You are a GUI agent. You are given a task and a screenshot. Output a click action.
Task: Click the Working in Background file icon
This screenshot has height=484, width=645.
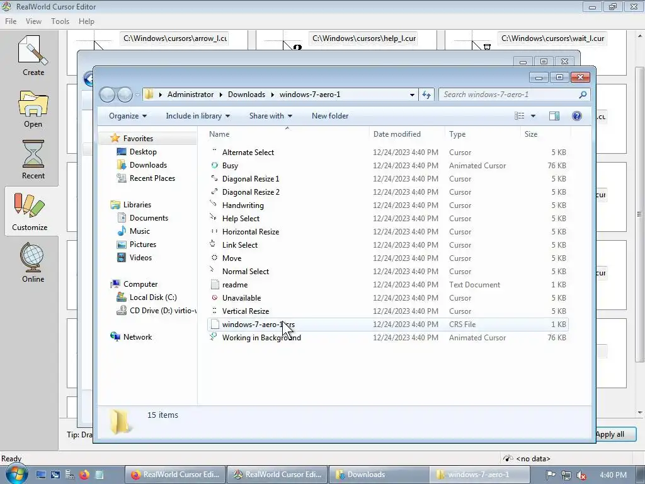(214, 337)
